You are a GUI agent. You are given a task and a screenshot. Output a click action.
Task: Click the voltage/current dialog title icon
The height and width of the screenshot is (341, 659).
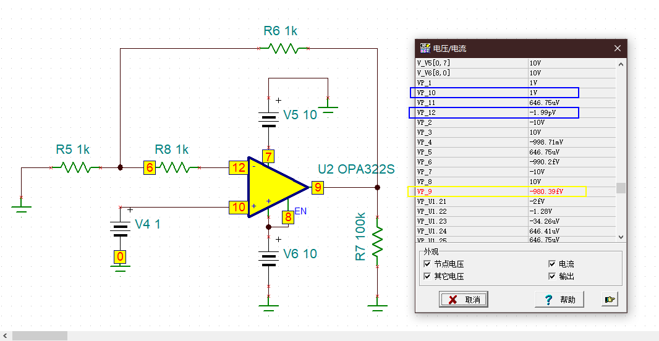(425, 48)
